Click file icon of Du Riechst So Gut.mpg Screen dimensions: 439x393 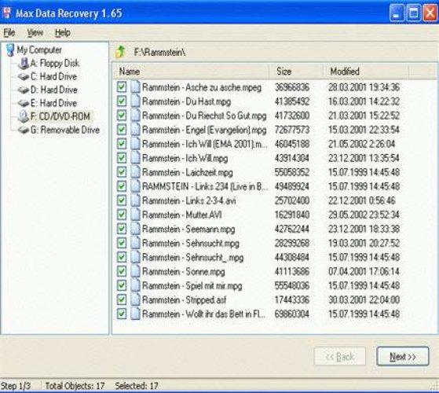tap(135, 115)
